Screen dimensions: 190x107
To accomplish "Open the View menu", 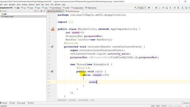I will click(6, 4).
